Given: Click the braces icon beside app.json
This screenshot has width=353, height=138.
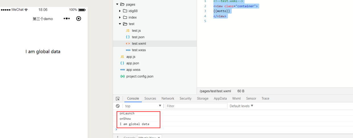Looking at the screenshot, I should click(122, 63).
